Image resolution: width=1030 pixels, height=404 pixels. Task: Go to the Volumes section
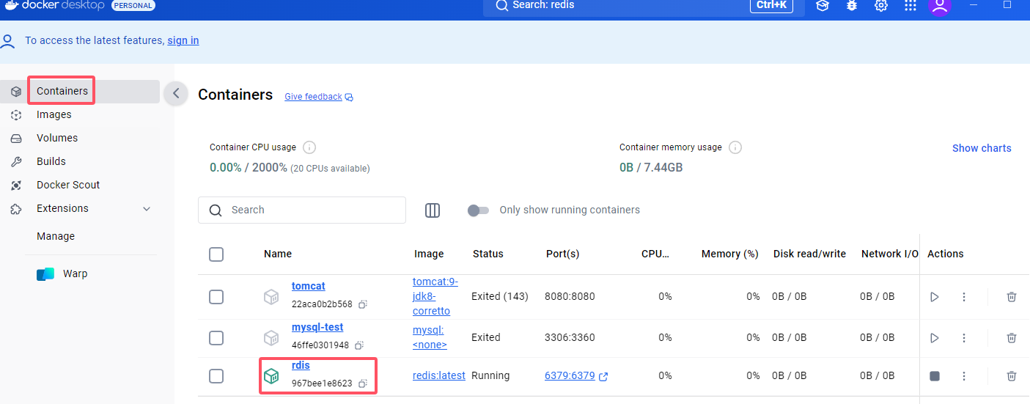point(80,139)
